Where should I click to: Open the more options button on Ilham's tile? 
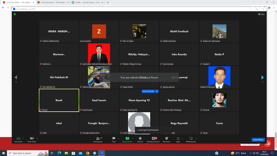click(157, 91)
